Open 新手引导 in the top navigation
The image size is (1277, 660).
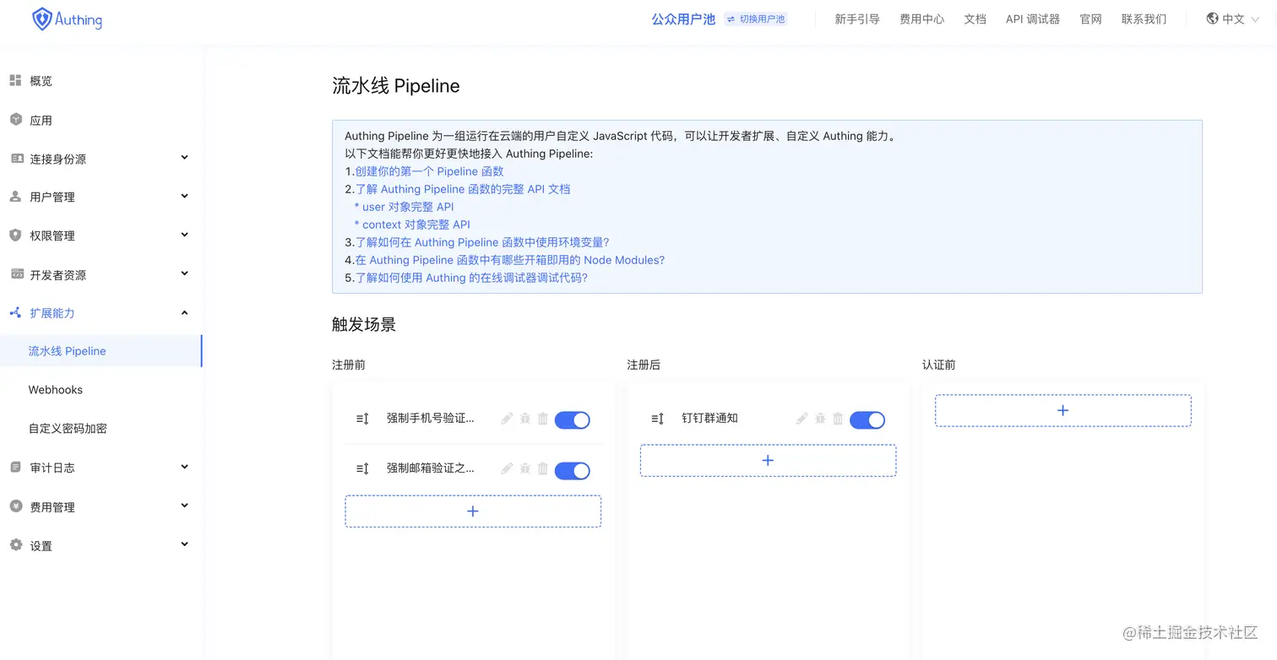(857, 19)
